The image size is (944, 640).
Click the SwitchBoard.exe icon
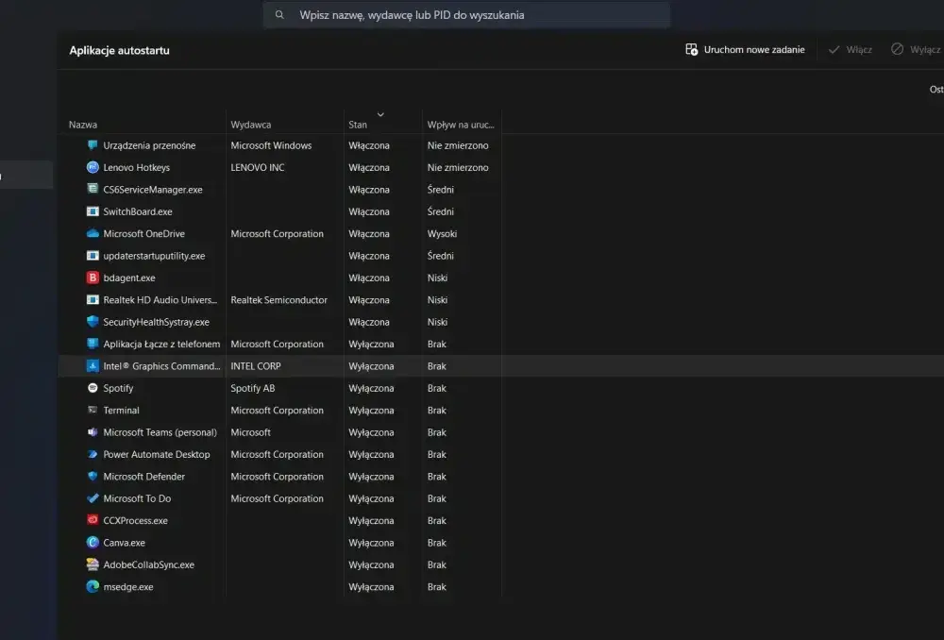pyautogui.click(x=93, y=211)
